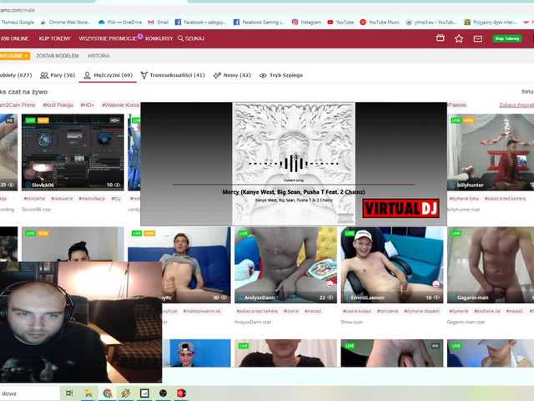Select the Cam2Cam Prime tag
Viewport: 534px width, 401px height.
tap(18, 104)
